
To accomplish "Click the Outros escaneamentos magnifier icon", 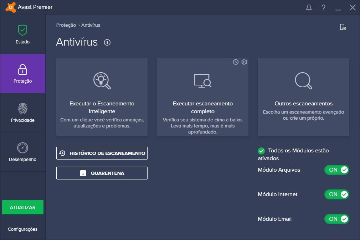I will click(x=303, y=80).
